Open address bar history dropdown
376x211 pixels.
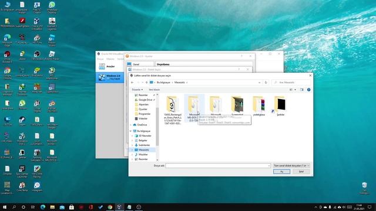tap(259, 83)
